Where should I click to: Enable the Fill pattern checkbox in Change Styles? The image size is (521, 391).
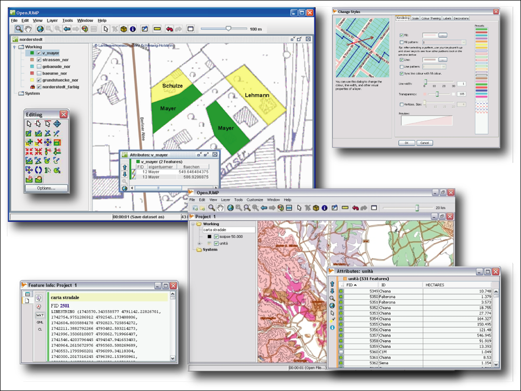401,42
